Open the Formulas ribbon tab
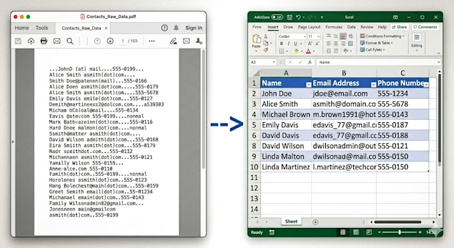Viewport: 454px width, 248px height. (x=334, y=27)
